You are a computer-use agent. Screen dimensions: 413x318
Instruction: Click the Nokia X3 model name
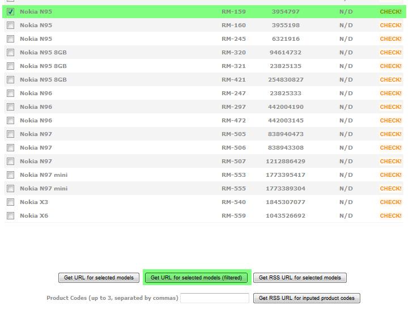(34, 202)
